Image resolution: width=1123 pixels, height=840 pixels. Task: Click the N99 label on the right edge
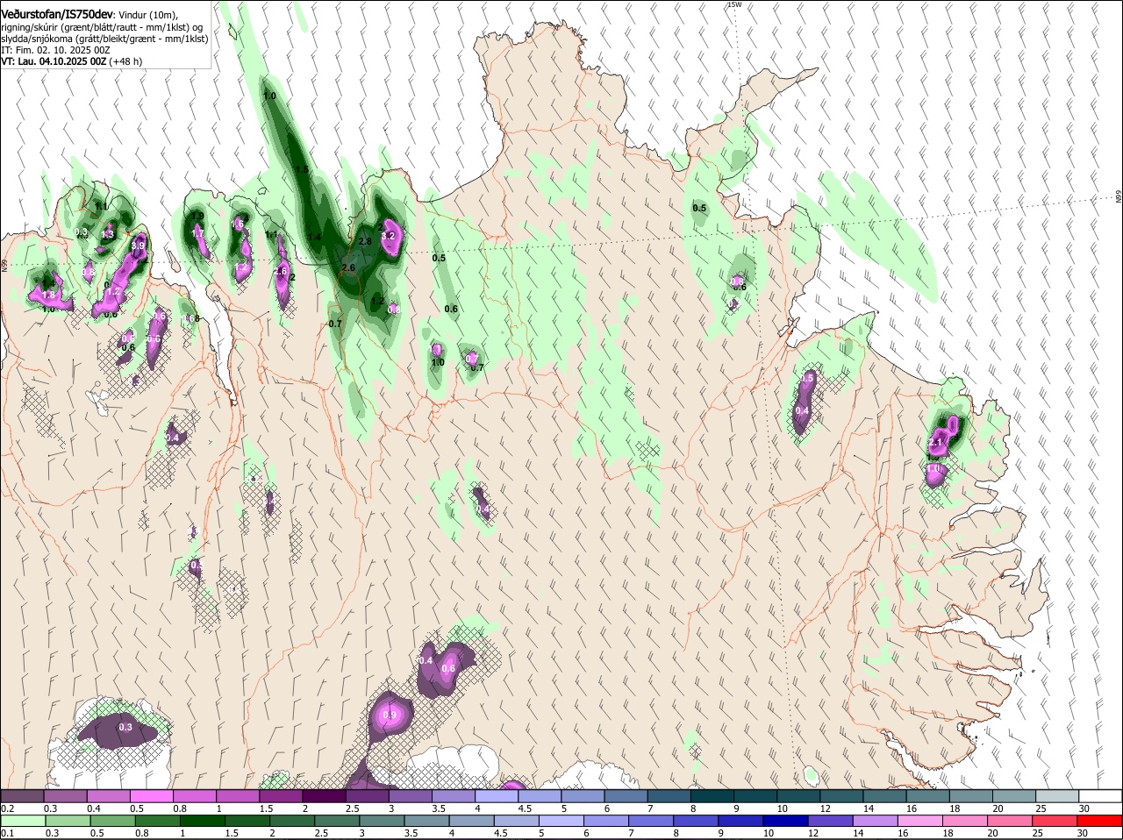coord(1119,197)
